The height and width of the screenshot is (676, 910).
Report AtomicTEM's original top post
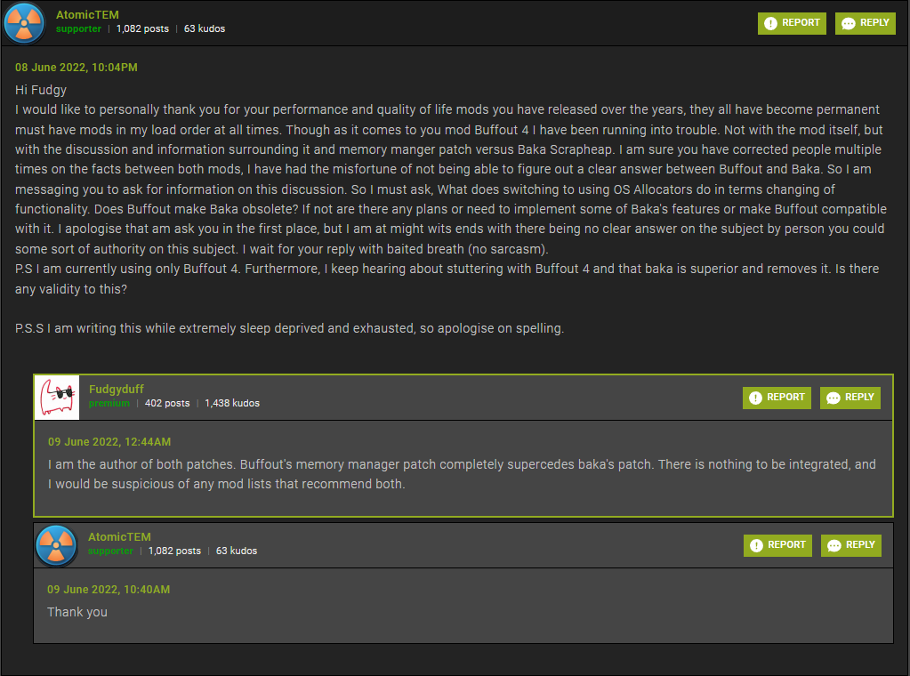[x=792, y=23]
